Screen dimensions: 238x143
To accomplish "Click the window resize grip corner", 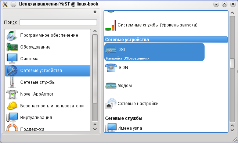I will (x=235, y=139).
